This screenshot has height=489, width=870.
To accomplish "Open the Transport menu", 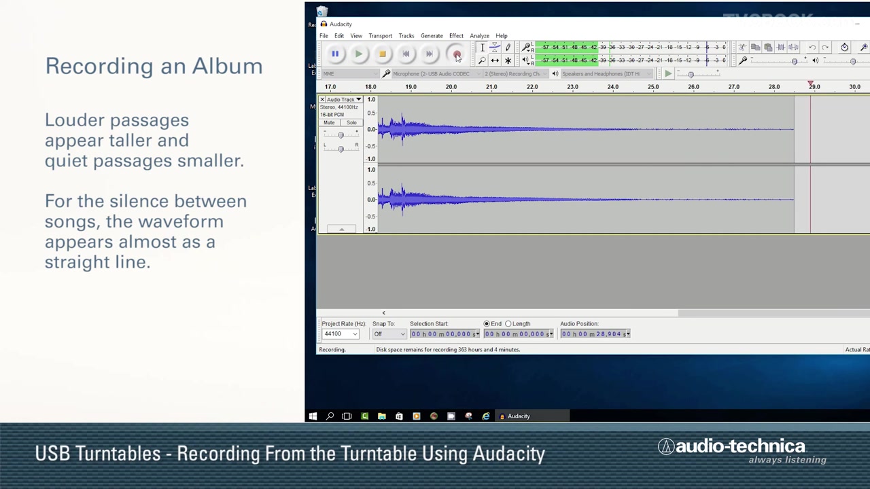I will (x=381, y=36).
